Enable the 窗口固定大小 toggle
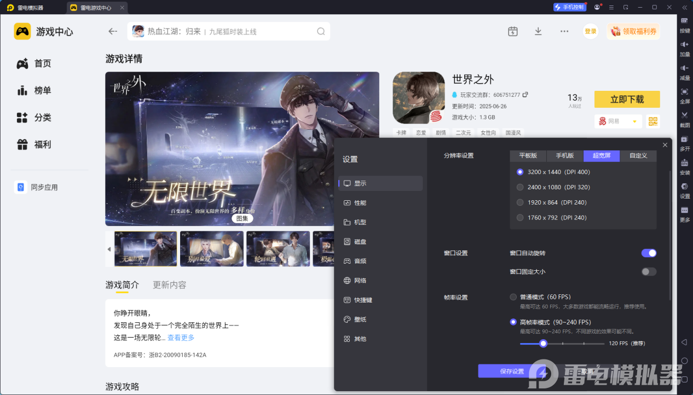 [x=649, y=271]
